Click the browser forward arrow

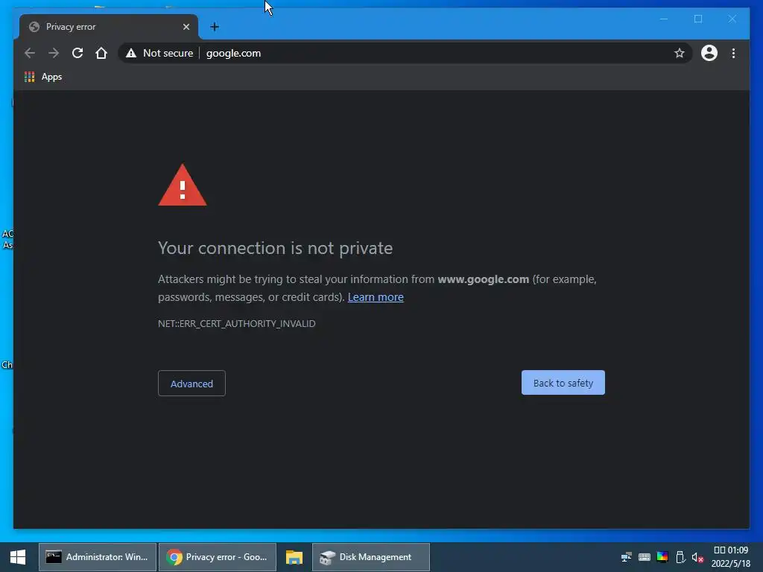point(54,53)
